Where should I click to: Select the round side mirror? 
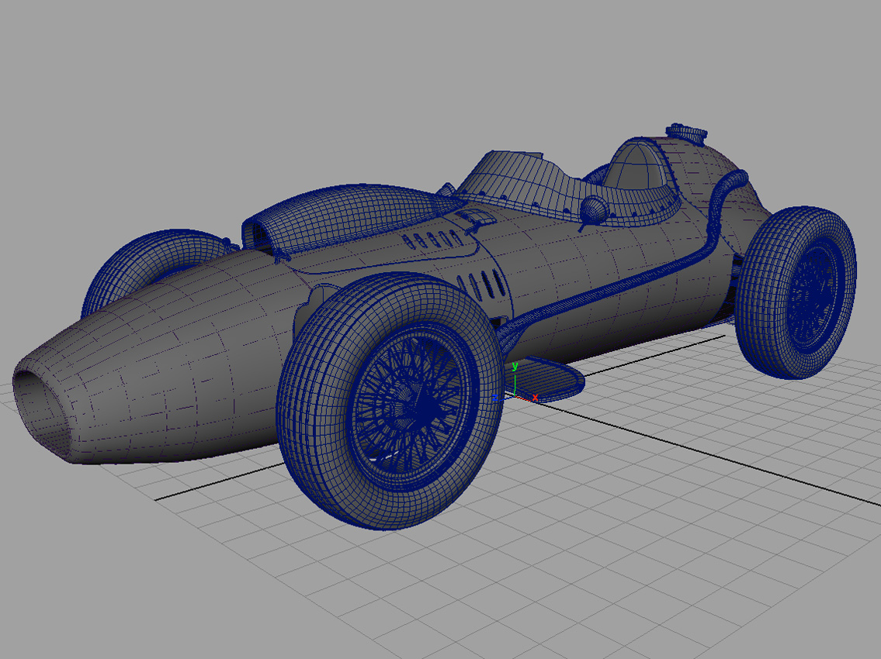click(x=593, y=211)
